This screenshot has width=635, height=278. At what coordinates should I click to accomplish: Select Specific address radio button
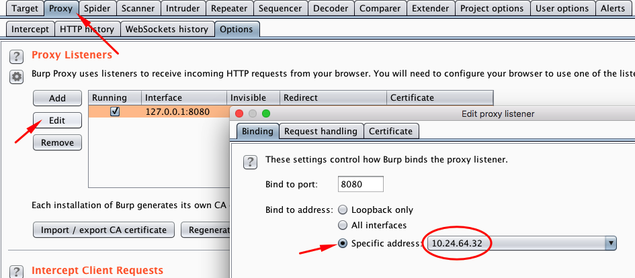coord(343,243)
